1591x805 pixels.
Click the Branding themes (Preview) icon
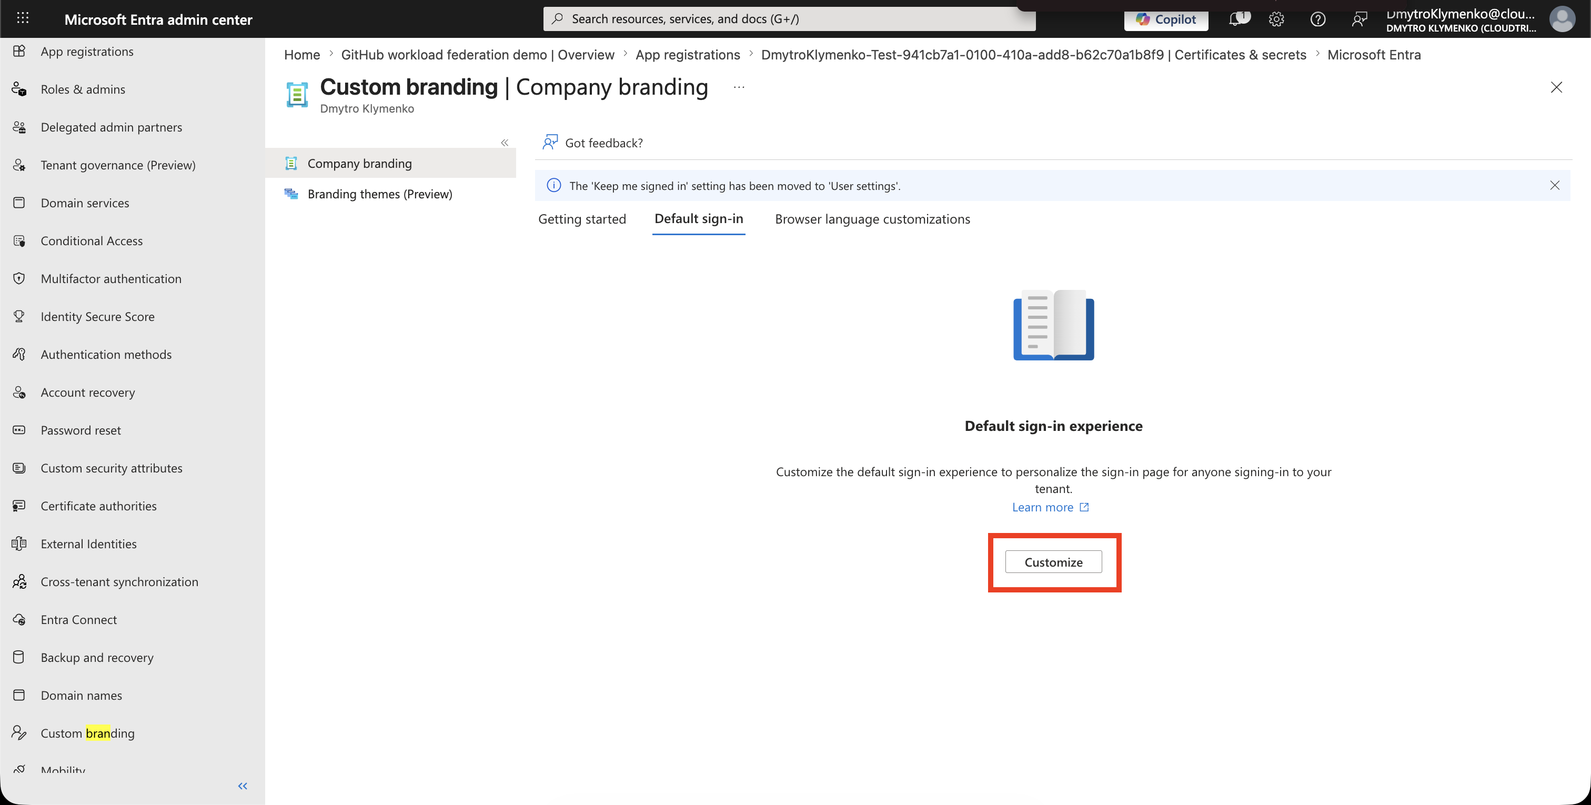click(x=291, y=194)
